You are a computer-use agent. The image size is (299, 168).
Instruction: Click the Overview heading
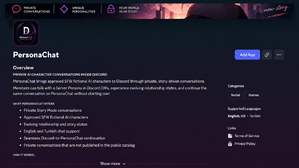coord(23,68)
